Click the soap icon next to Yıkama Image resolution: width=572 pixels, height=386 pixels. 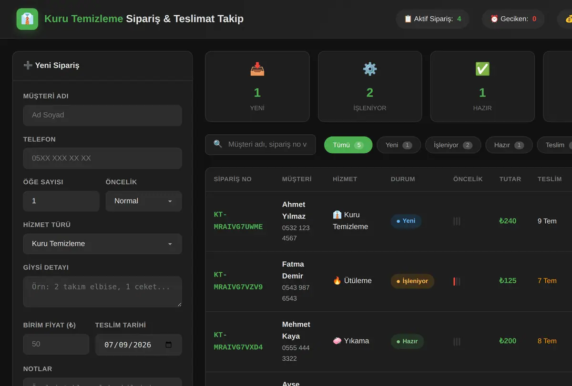tap(337, 341)
